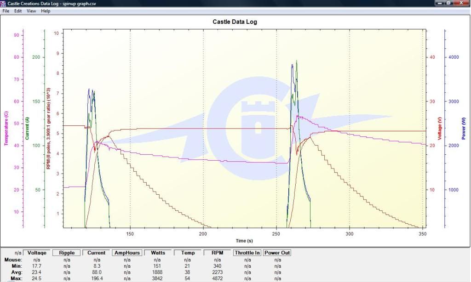Click the Max Watts value 3842
The image size is (471, 282).
[157, 278]
